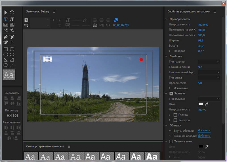
Task: Expand the Поворот property
Action: click(x=170, y=51)
